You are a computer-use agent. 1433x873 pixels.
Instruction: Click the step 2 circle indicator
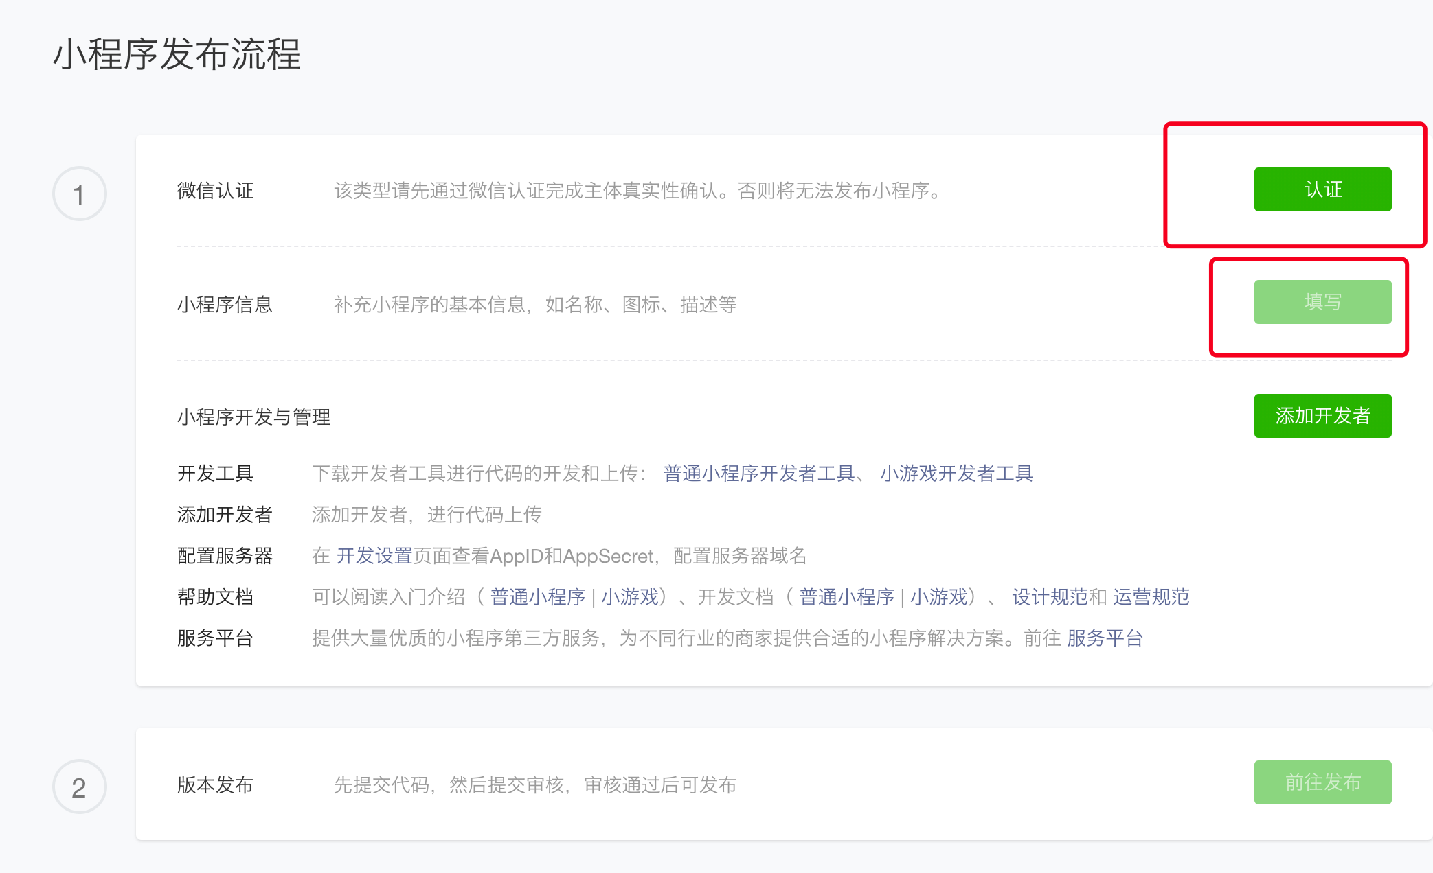[x=79, y=787]
